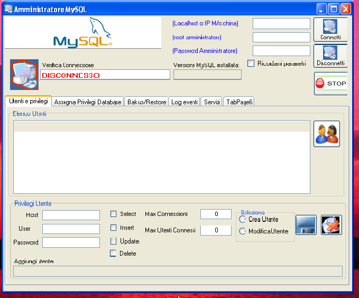Viewport: 359px width, 298px height.
Task: Click the Versione MySQL installata field
Action: coord(207,75)
